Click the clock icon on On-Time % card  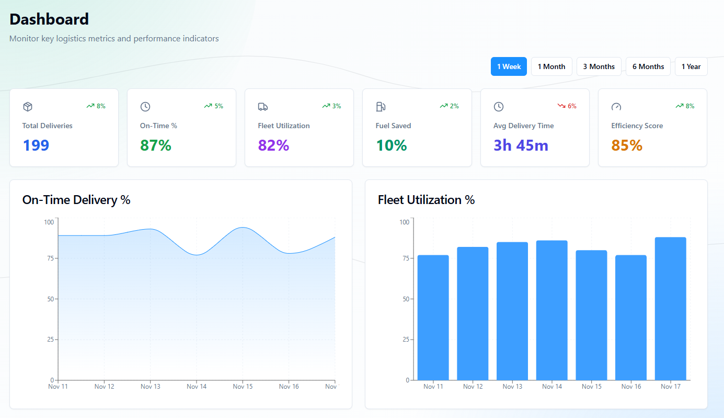point(145,107)
